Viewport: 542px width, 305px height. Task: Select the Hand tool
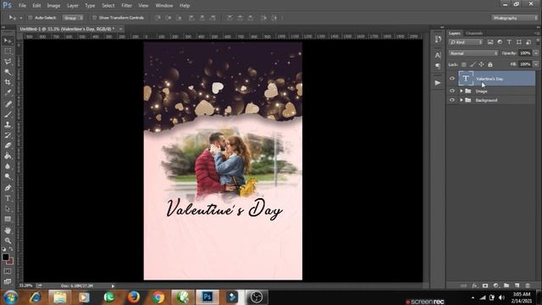pos(8,230)
